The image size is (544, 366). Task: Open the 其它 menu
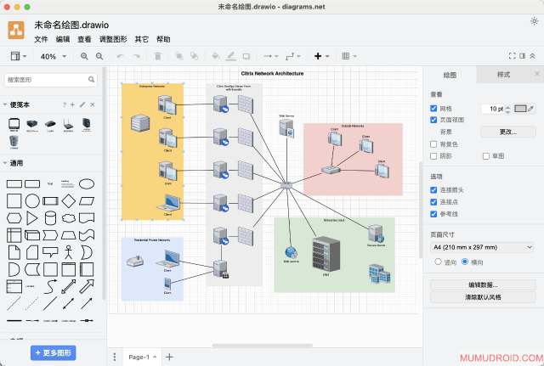point(142,39)
